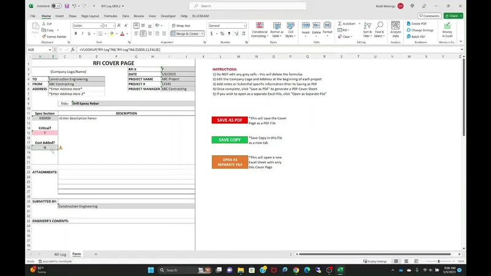Click Sort & Filter icon
The image size is (491, 276).
(368, 26)
